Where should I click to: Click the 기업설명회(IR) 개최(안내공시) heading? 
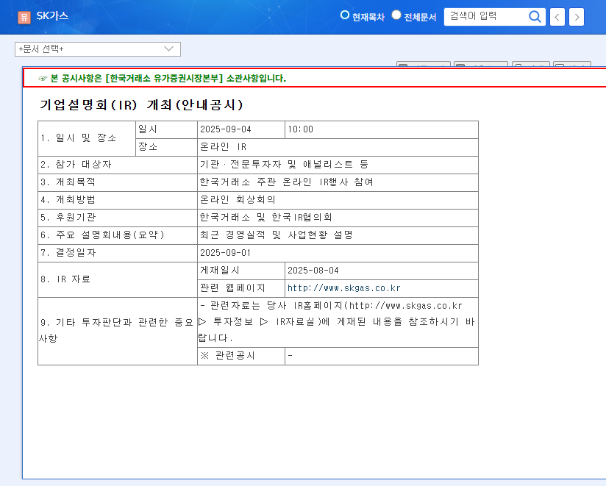coord(141,104)
